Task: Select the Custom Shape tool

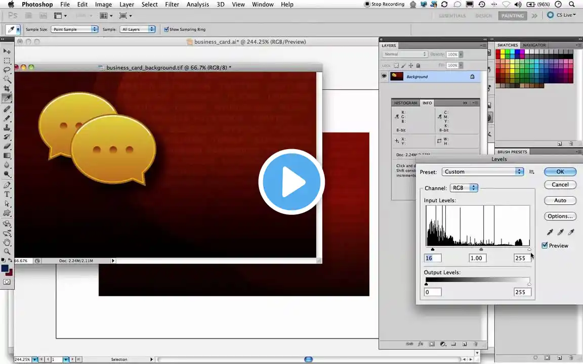Action: (7, 213)
